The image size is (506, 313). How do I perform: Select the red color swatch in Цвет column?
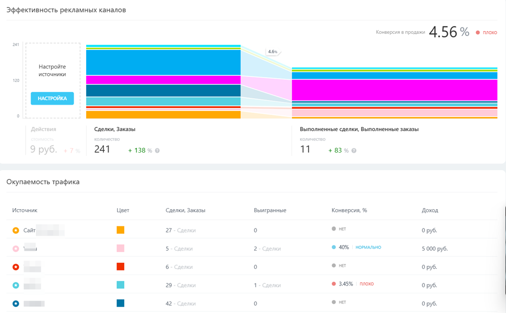pos(121,266)
